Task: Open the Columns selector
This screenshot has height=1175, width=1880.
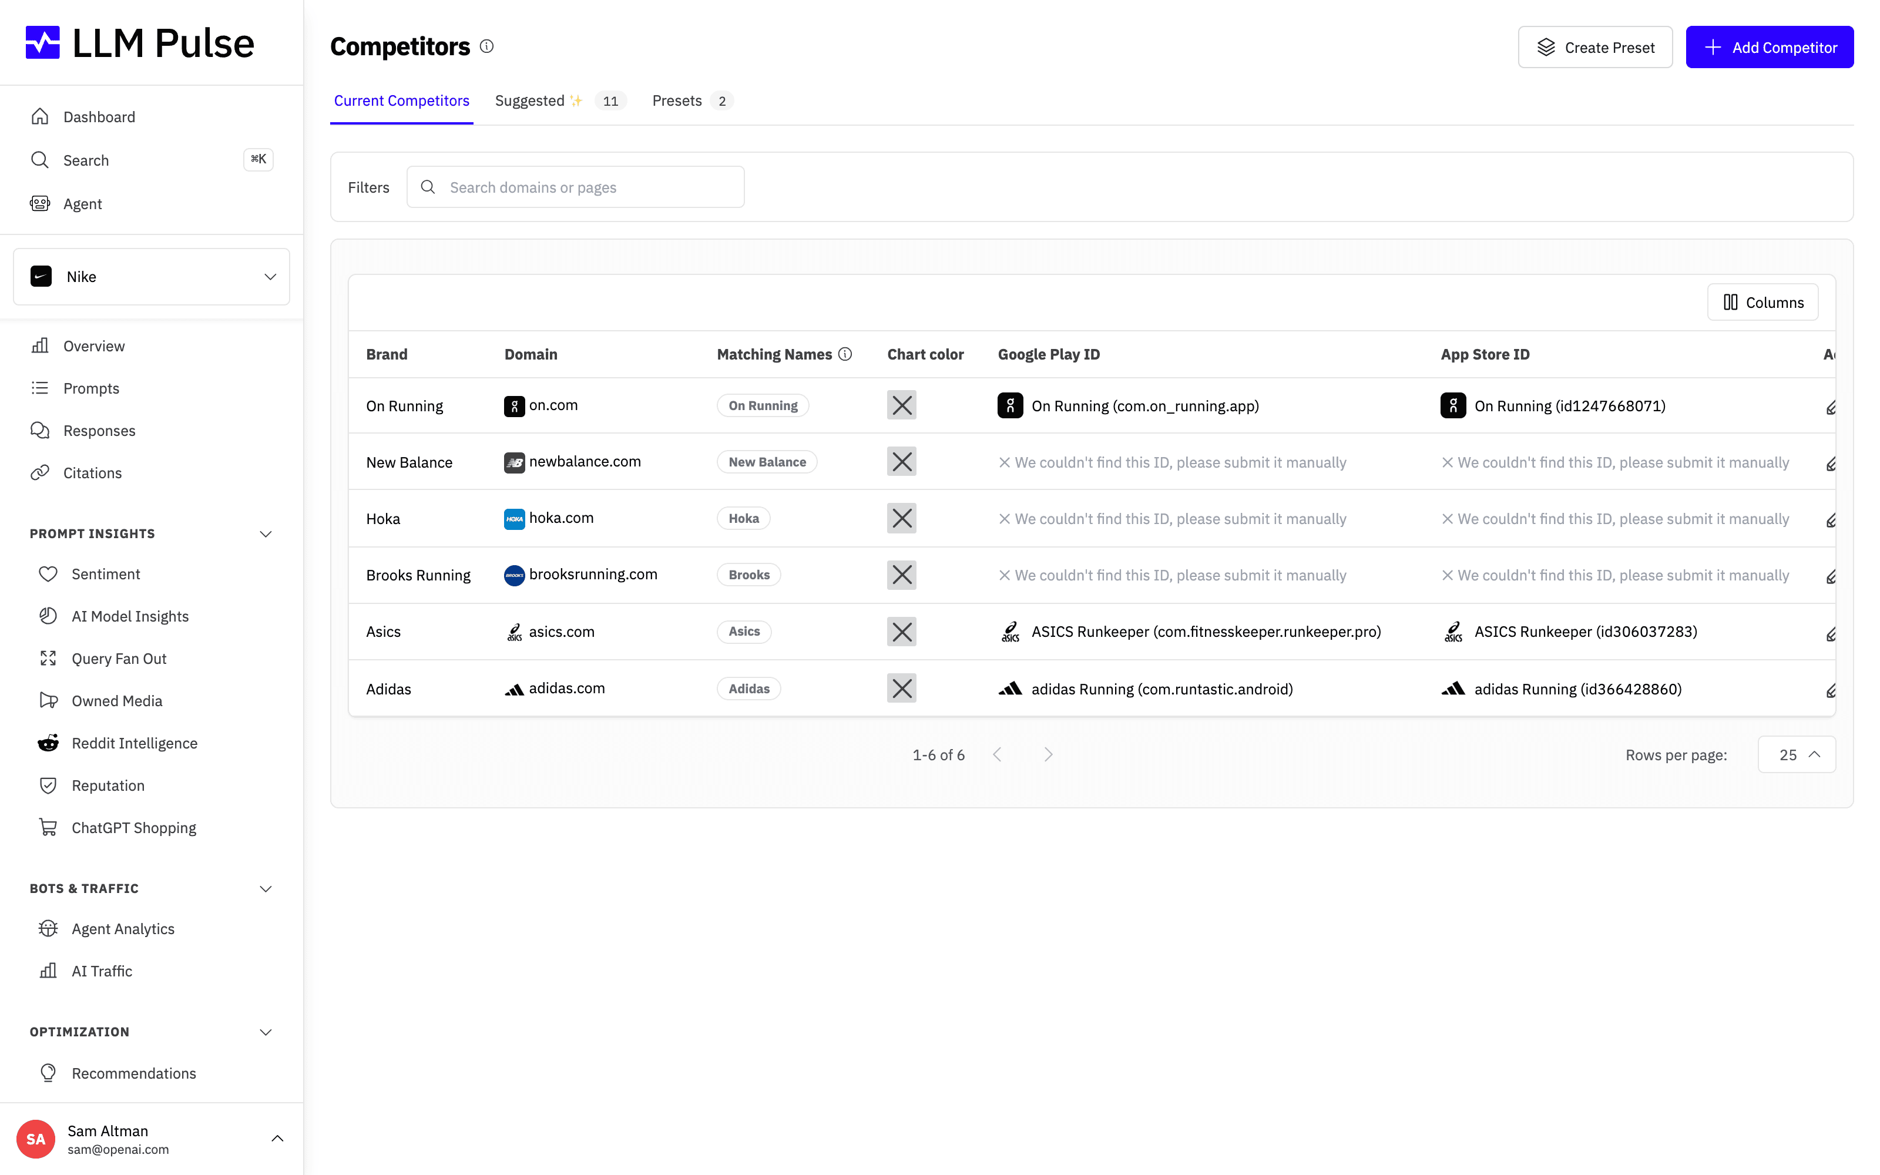Action: coord(1762,303)
